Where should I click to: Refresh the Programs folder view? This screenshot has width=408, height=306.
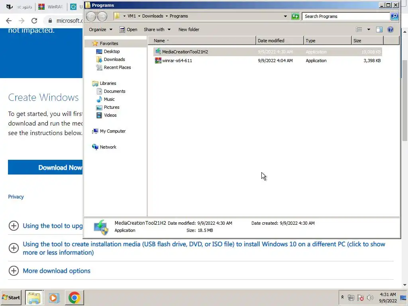click(x=295, y=16)
